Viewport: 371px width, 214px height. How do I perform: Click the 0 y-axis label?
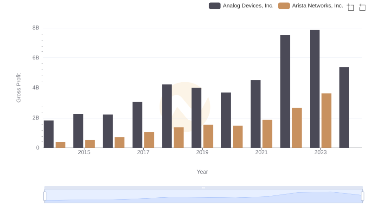[38, 148]
